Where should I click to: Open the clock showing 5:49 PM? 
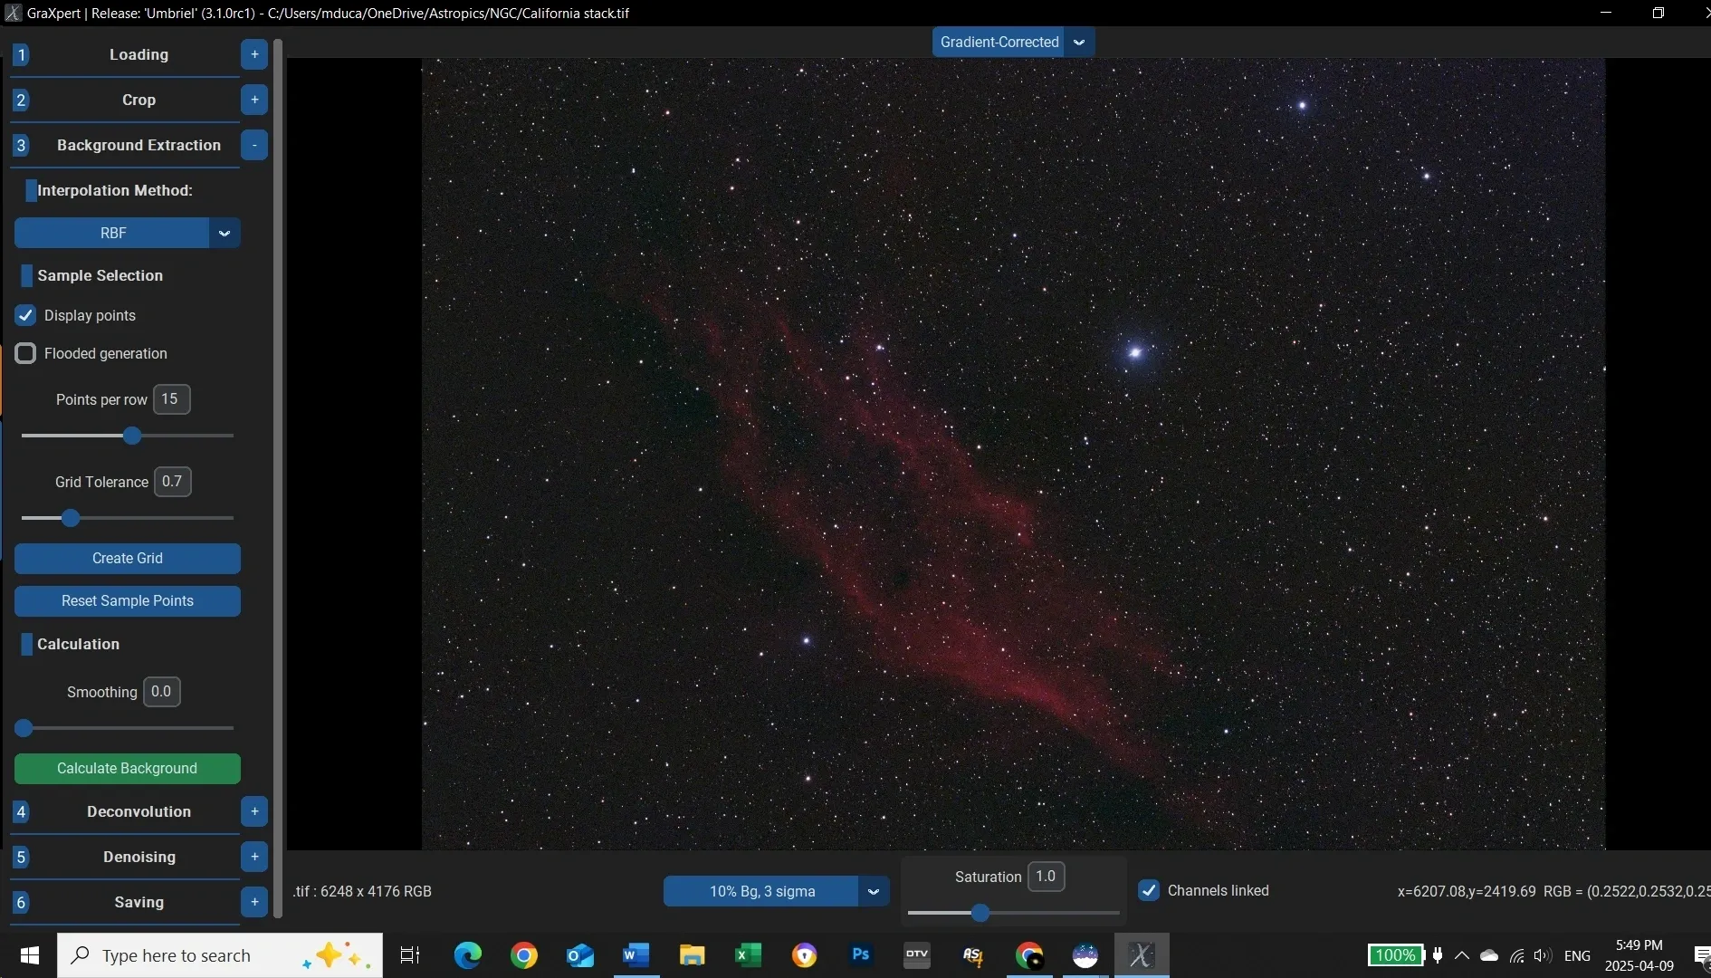[1639, 955]
